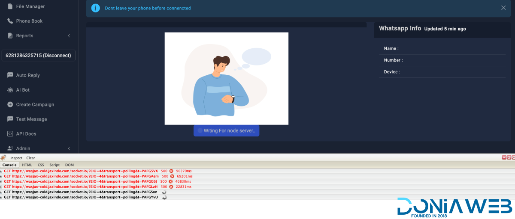Click the AI Bot robot icon
The height and width of the screenshot is (219, 515).
(10, 90)
